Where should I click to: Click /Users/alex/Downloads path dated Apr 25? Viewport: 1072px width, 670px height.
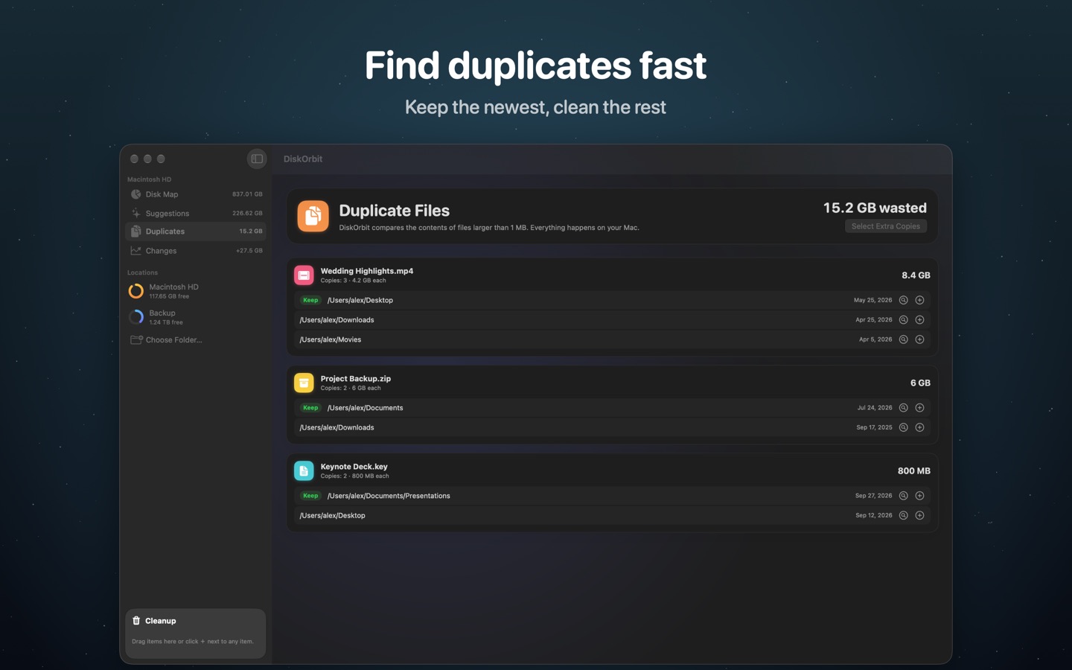336,320
